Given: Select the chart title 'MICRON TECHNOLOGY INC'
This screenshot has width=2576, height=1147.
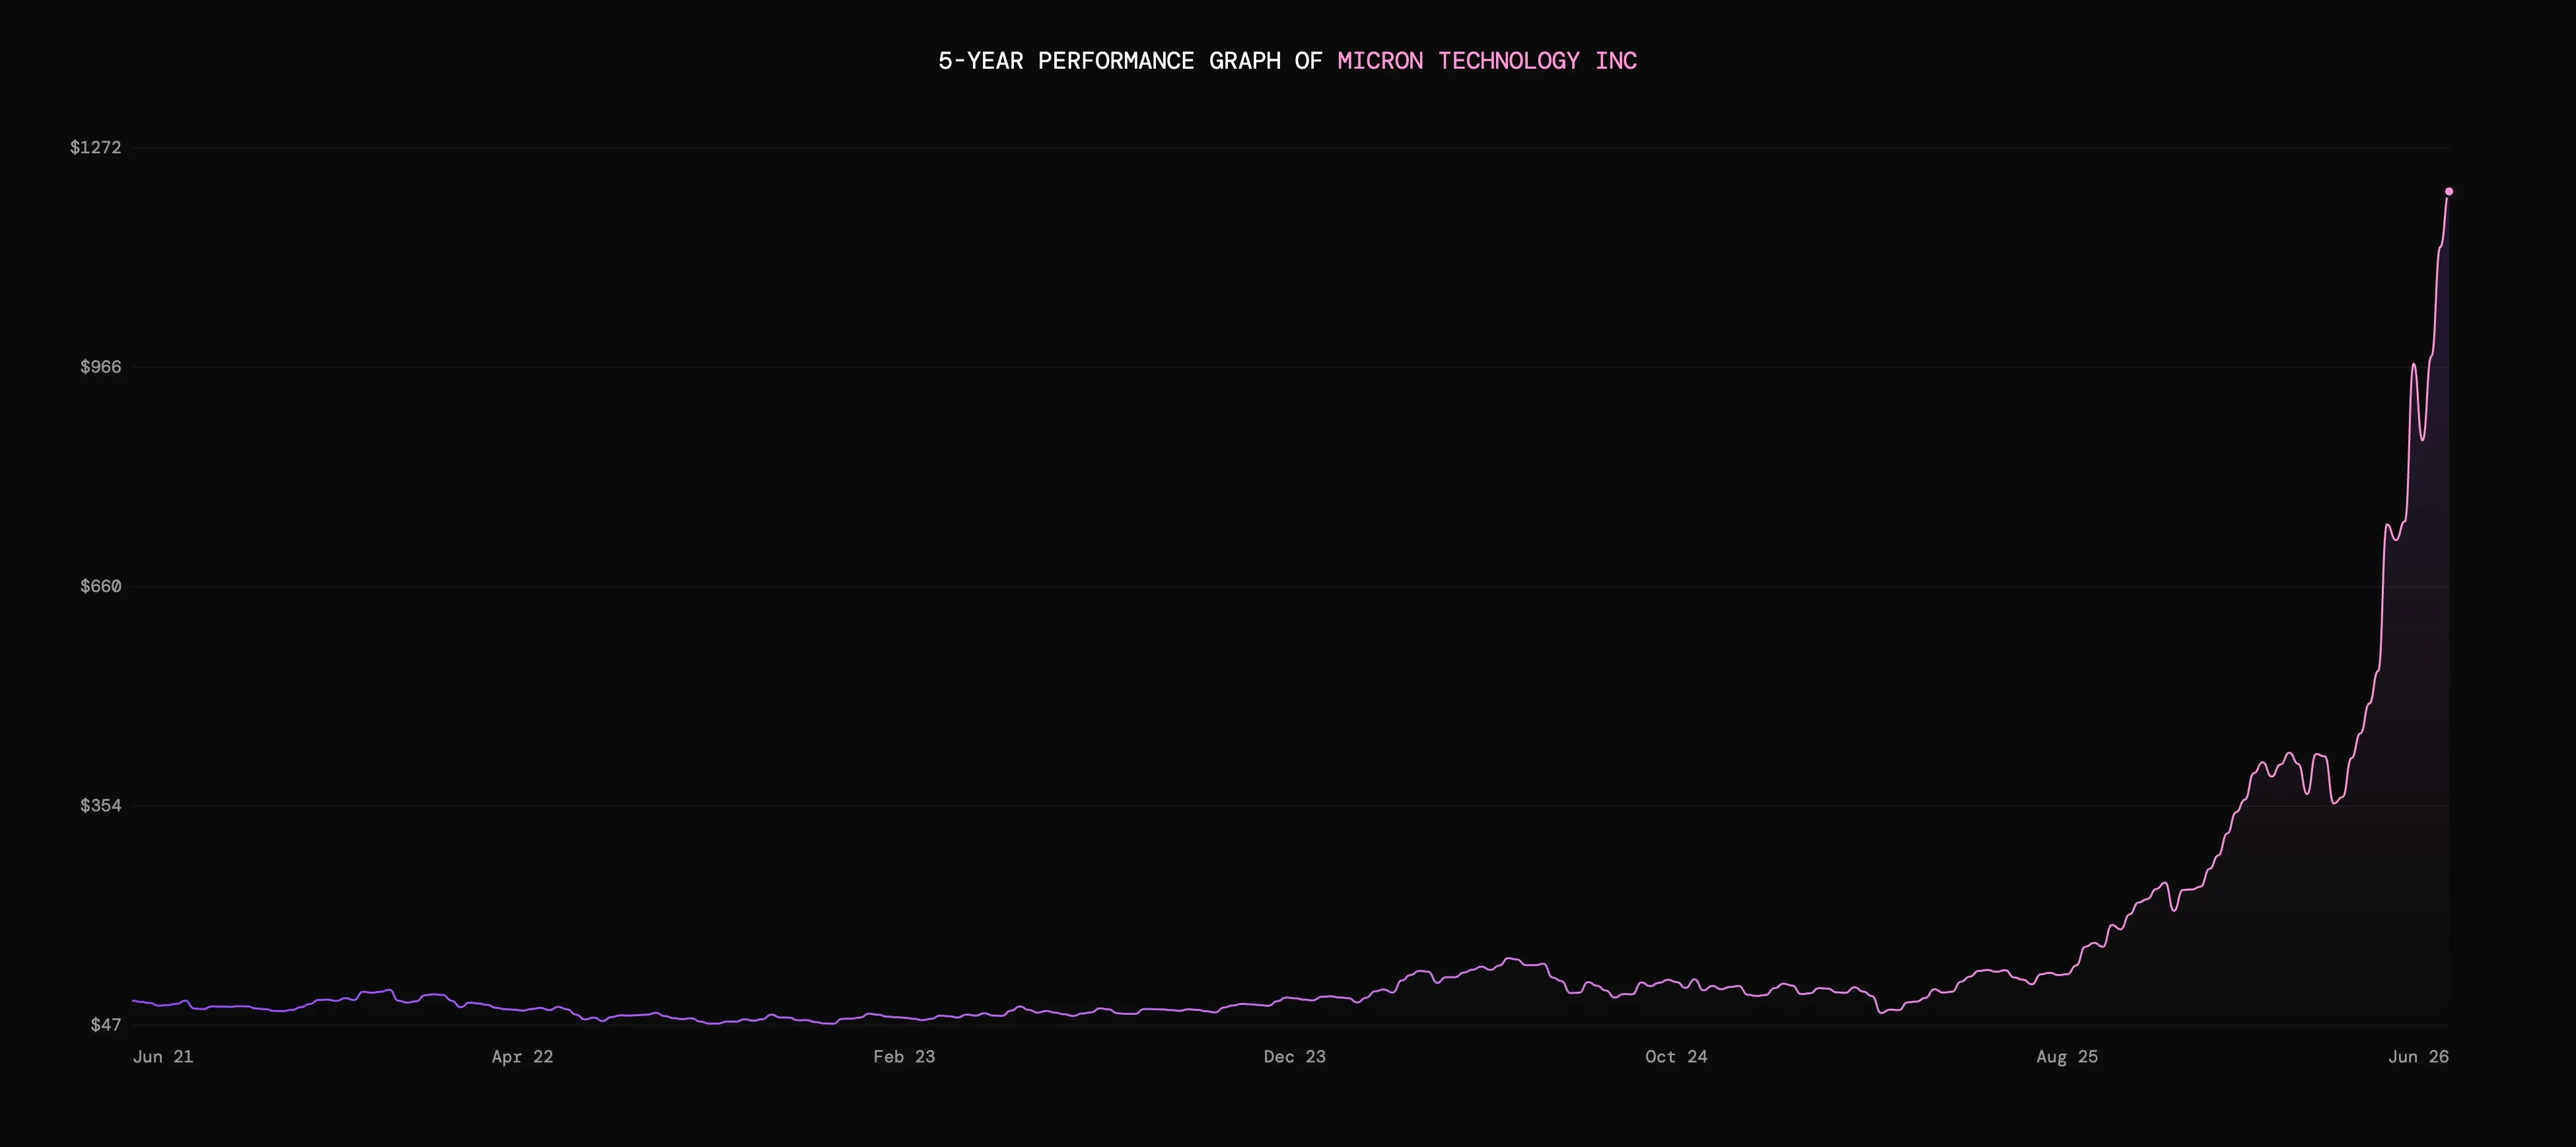Looking at the screenshot, I should [1487, 61].
